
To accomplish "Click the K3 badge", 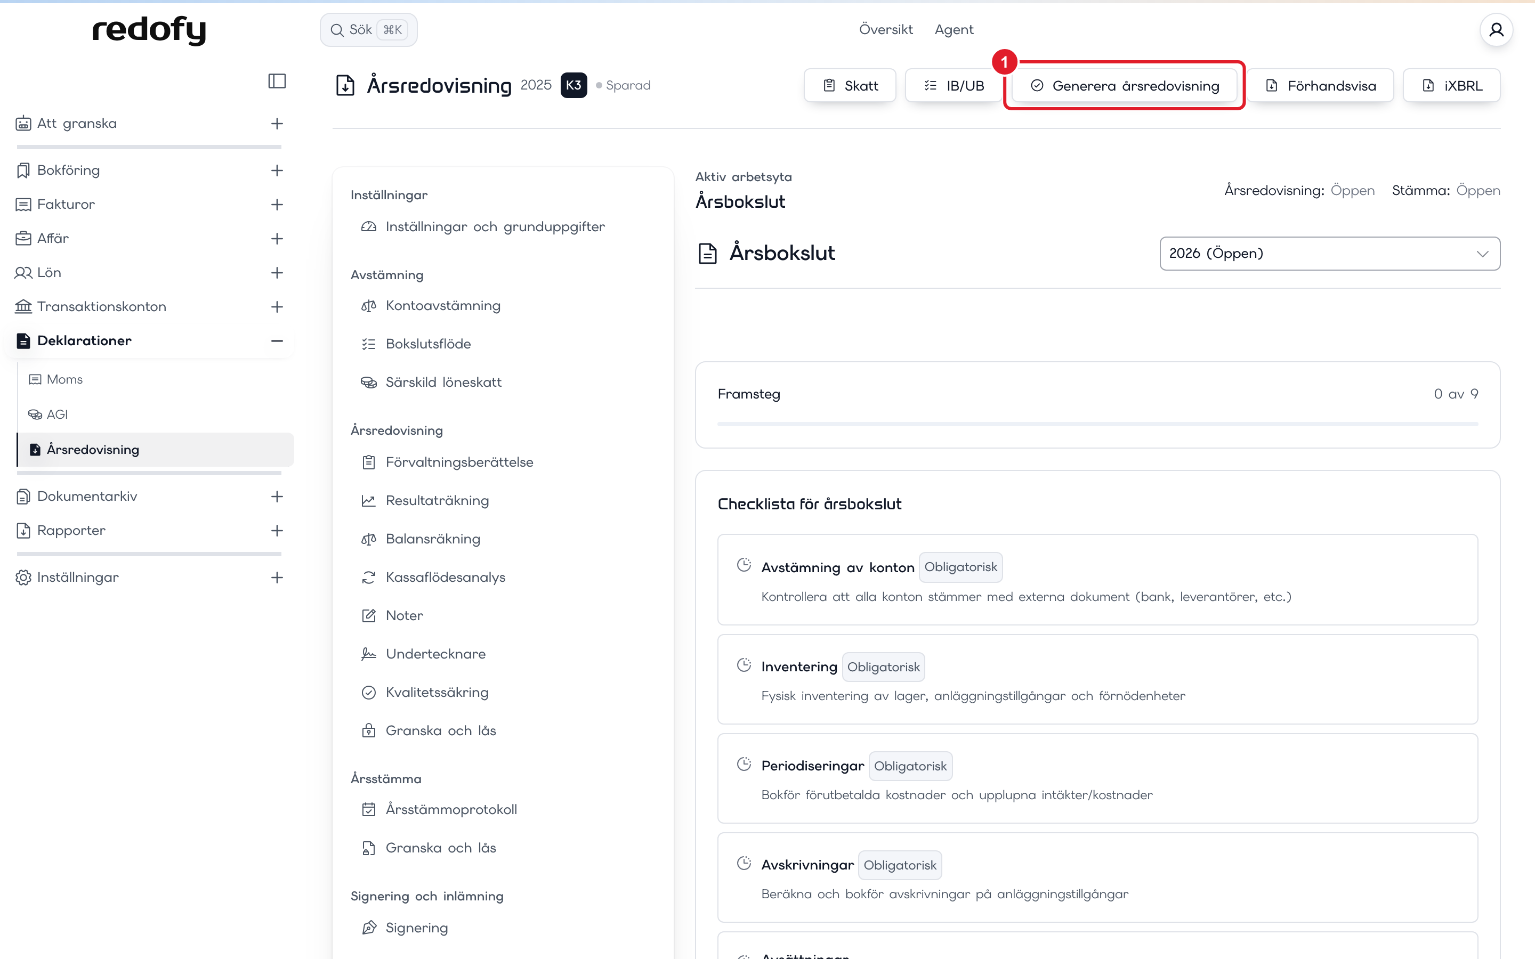I will [573, 85].
